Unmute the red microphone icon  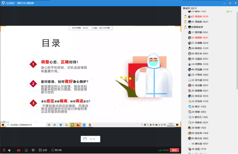(4, 150)
